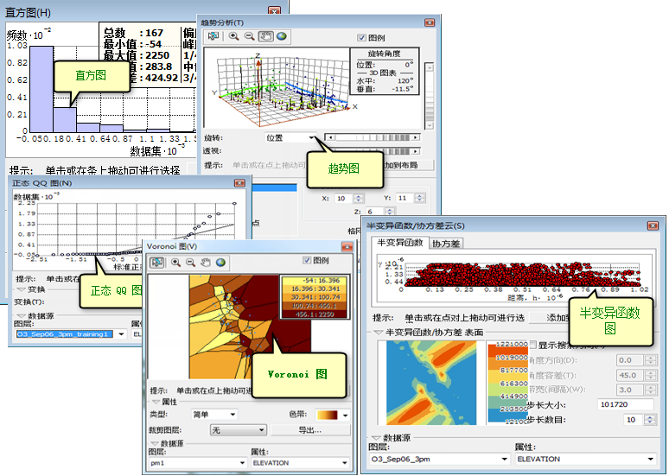Collapse 变换 section in QQ plot window
669x476 pixels.
(x=22, y=289)
